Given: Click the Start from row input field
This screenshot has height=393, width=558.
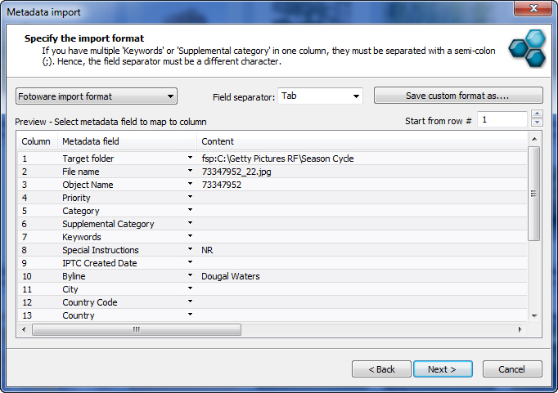Looking at the screenshot, I should 501,120.
